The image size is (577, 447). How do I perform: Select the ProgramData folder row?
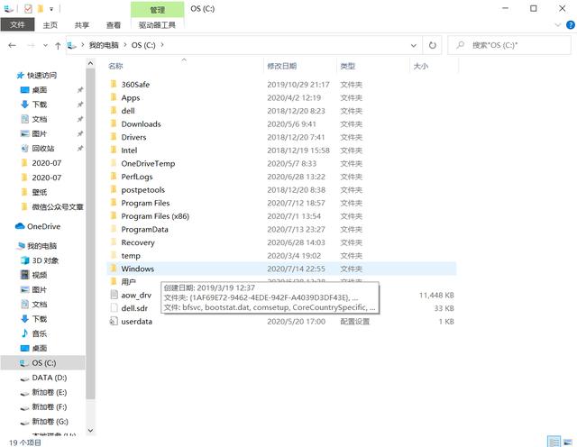coord(281,229)
